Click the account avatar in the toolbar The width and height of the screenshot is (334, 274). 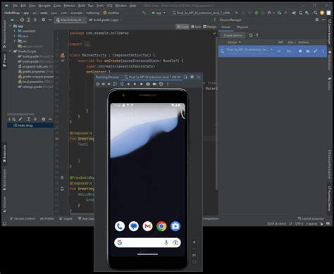pyautogui.click(x=322, y=13)
